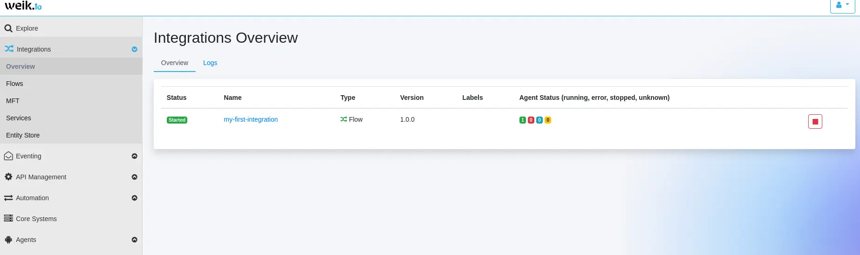This screenshot has width=860, height=255.
Task: Click the Eventing envelope icon
Action: click(8, 156)
